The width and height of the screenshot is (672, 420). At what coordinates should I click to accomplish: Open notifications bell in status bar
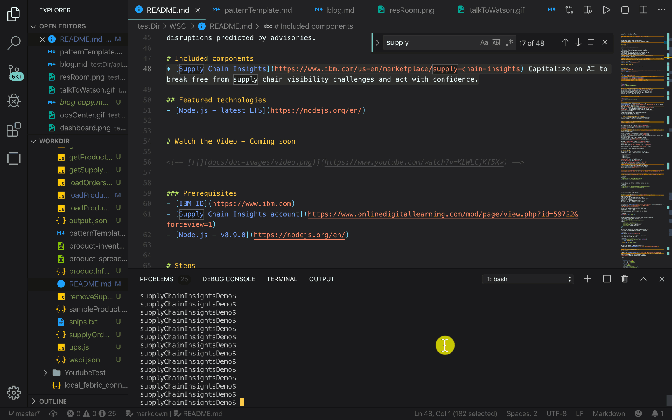[x=658, y=413]
